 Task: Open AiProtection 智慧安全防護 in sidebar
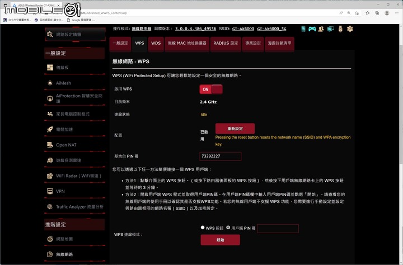[75, 98]
